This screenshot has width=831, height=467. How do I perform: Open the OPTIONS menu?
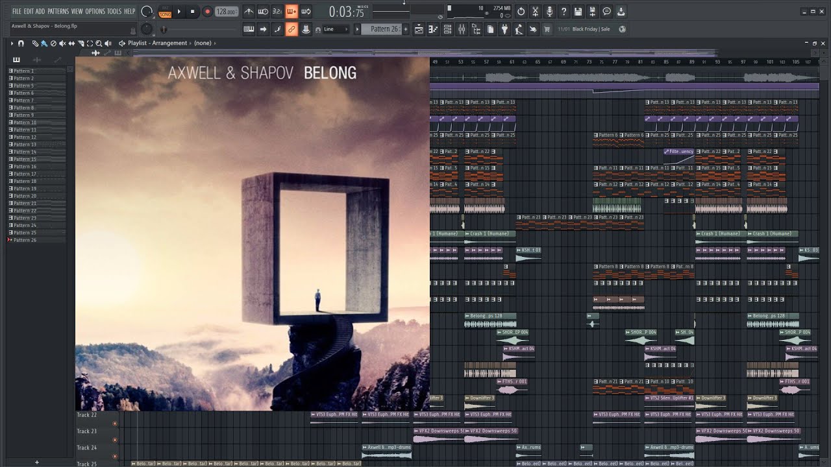point(95,12)
